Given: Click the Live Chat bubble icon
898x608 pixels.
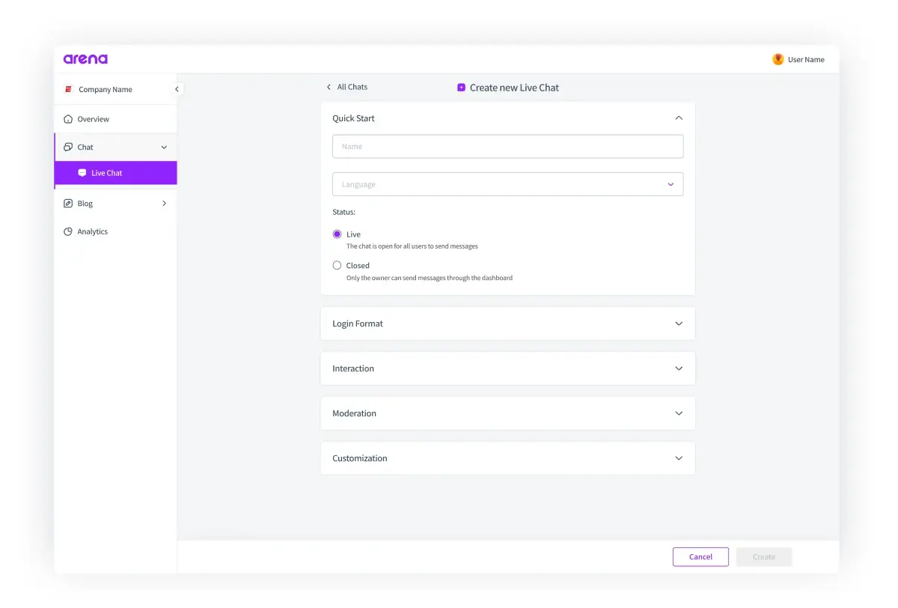Looking at the screenshot, I should pyautogui.click(x=82, y=172).
